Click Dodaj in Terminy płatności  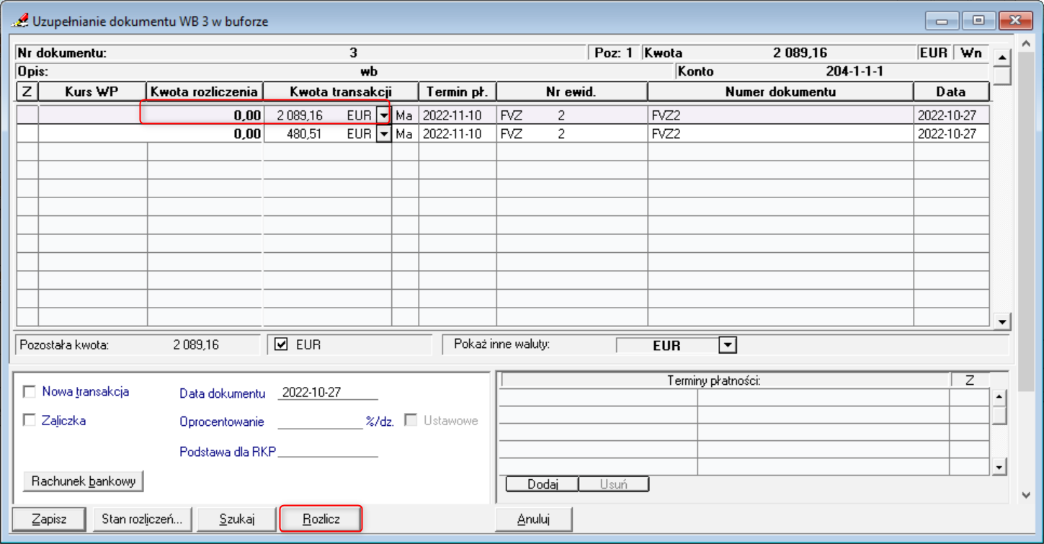pyautogui.click(x=543, y=484)
